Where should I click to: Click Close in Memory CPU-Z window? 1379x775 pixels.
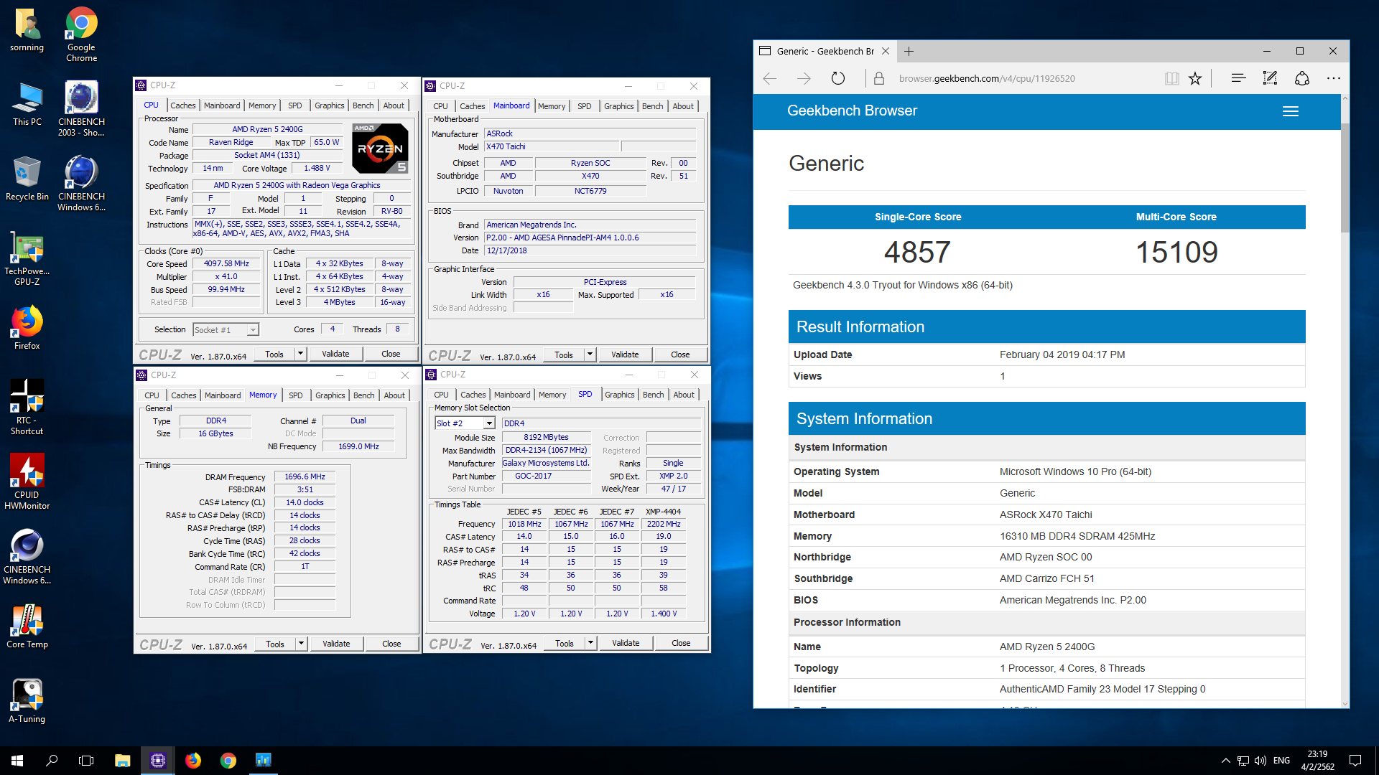391,644
